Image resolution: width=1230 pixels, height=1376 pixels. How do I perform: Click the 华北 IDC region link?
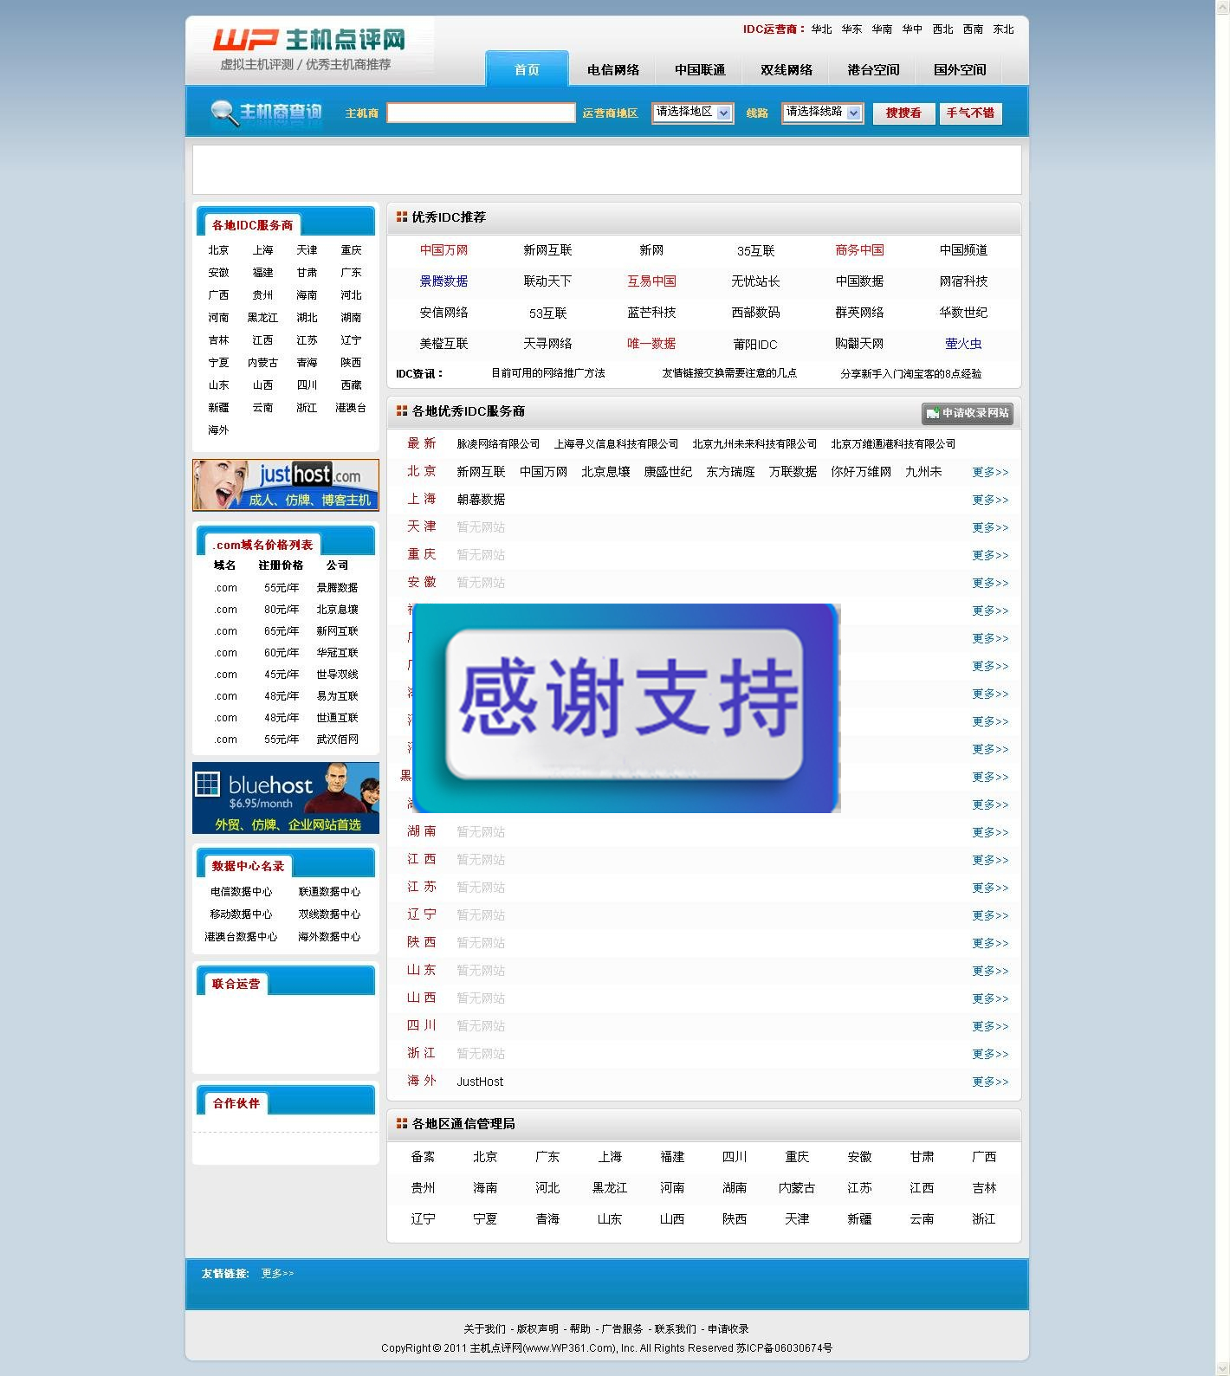[821, 29]
